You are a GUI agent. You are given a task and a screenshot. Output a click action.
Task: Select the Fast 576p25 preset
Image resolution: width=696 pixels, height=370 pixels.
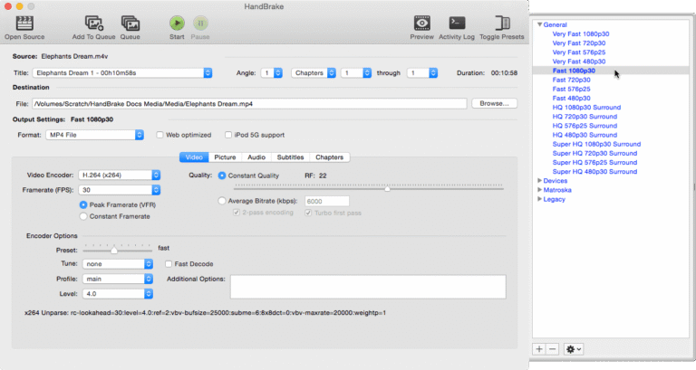[571, 89]
